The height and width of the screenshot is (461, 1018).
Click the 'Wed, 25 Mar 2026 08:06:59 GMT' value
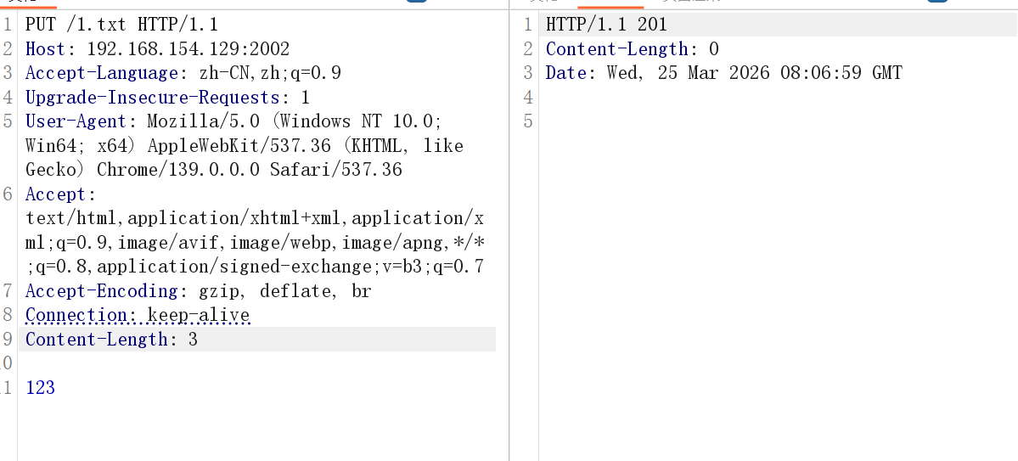click(x=755, y=73)
